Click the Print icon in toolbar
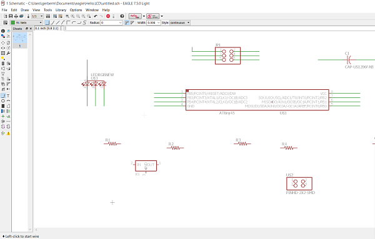Screen dimensions: 375x239 [x=16, y=16]
